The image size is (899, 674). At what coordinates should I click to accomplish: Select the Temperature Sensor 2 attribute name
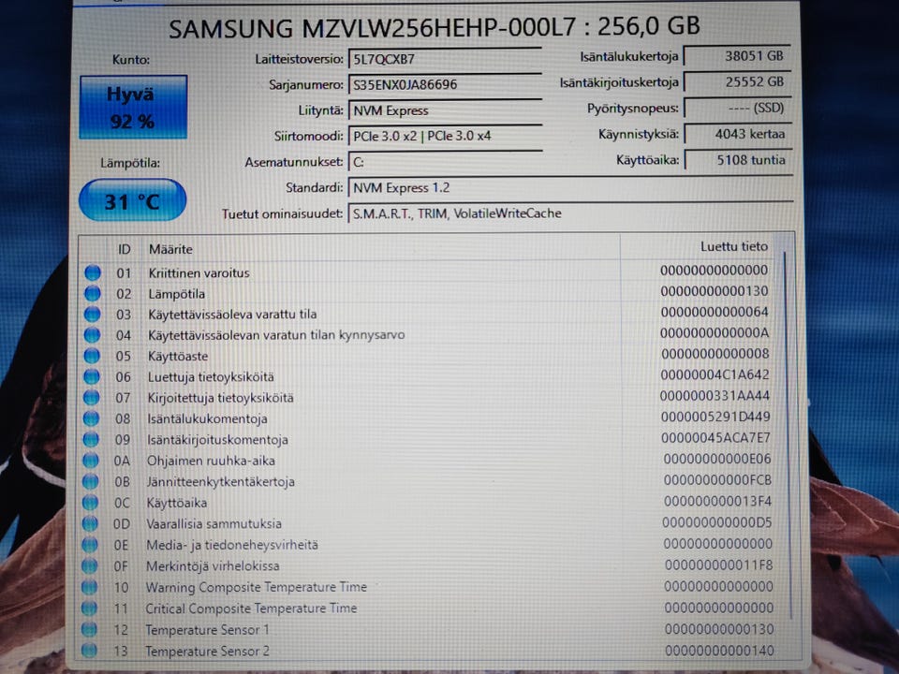coord(207,652)
